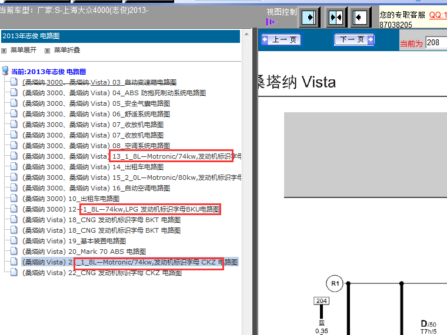
Task: Click the 204 reference box in the diagram
Action: tap(322, 301)
